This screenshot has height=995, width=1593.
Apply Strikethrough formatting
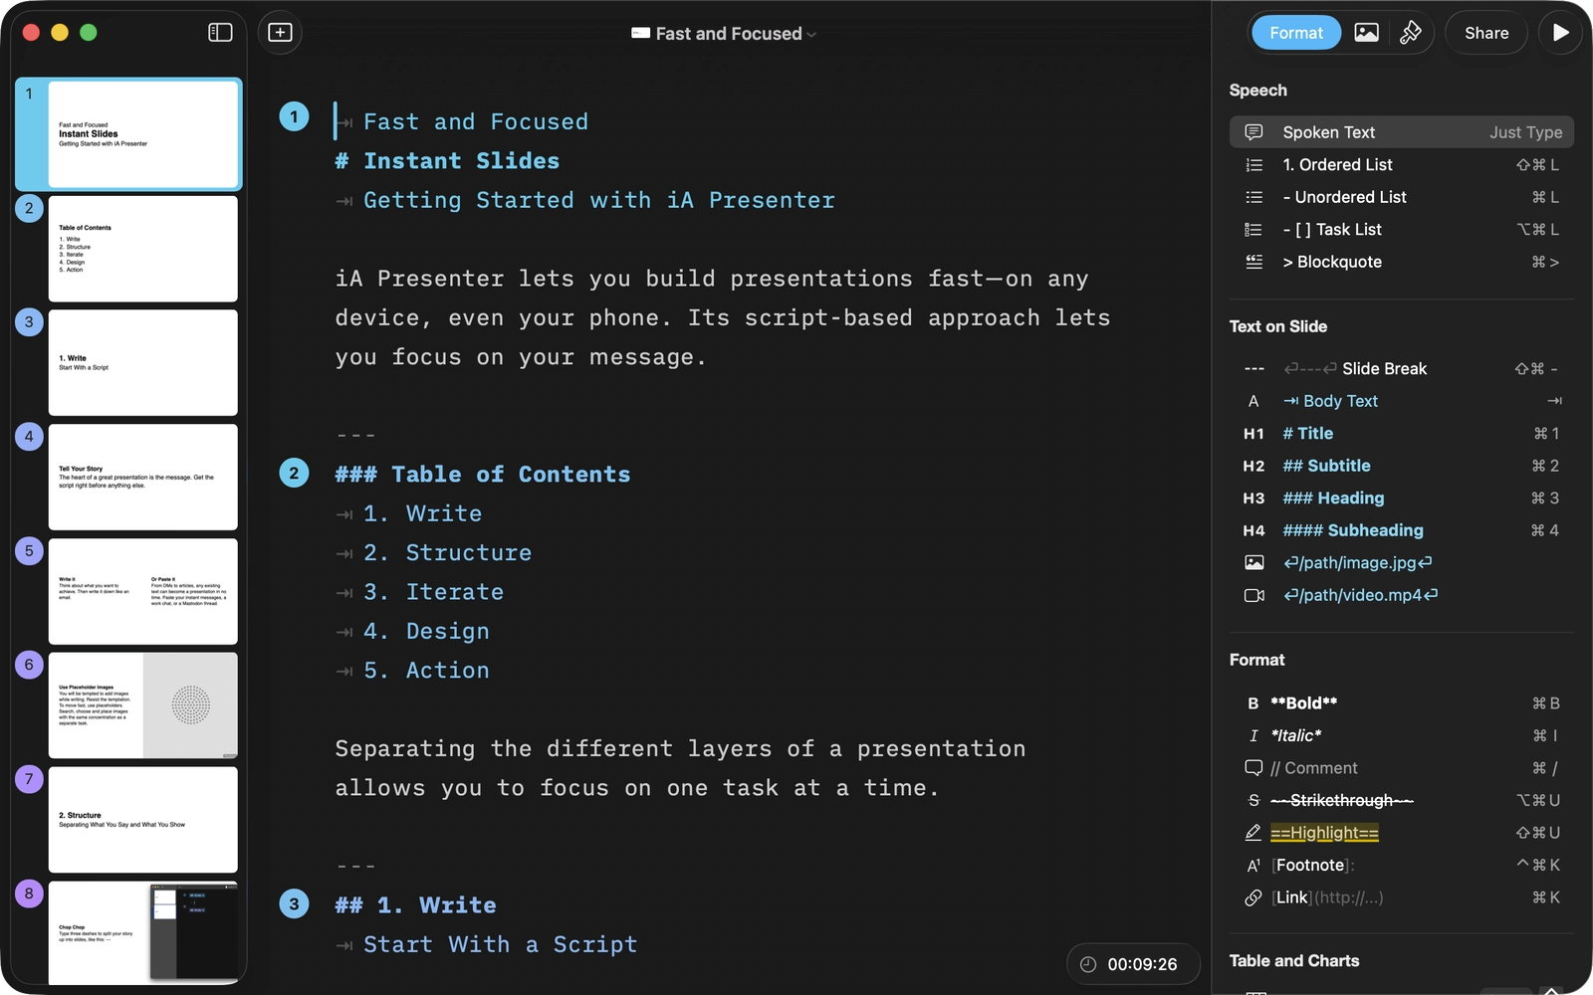pyautogui.click(x=1402, y=800)
